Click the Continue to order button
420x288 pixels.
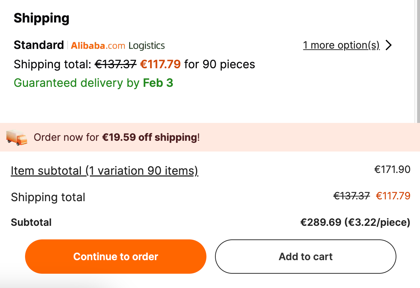pyautogui.click(x=116, y=257)
